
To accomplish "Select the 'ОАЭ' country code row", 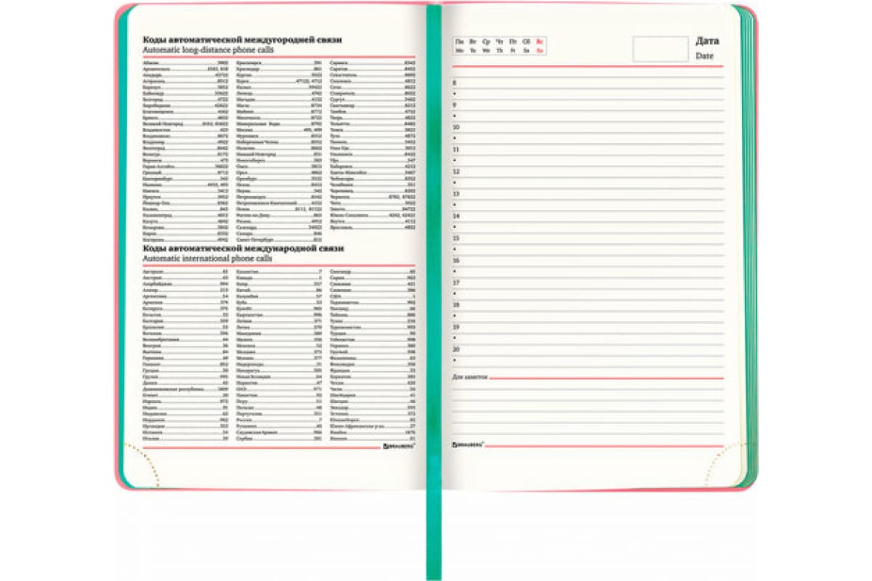I will 279,389.
